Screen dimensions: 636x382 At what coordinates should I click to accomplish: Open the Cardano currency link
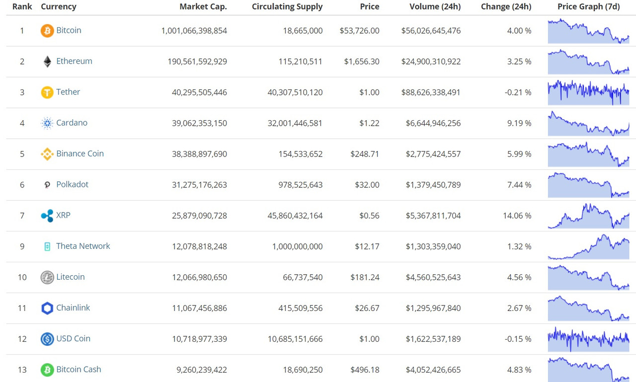coord(72,123)
